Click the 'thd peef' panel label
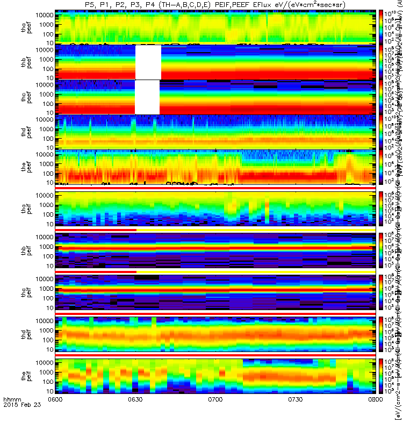Viewport: 403px width, 430px height. 26,132
